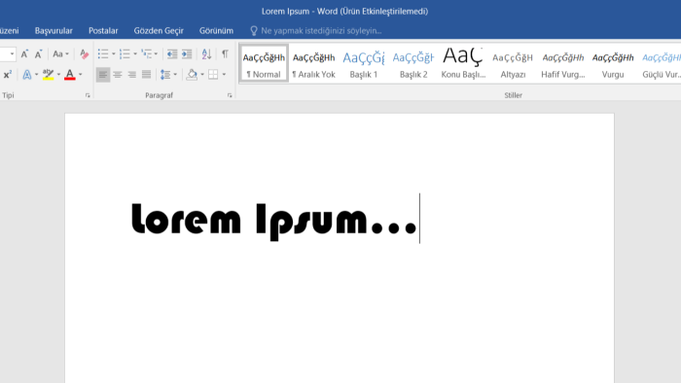The height and width of the screenshot is (383, 681).
Task: Decrease paragraph indent
Action: (172, 53)
